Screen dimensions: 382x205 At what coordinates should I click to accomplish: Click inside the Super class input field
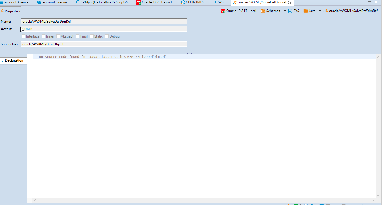[103, 44]
